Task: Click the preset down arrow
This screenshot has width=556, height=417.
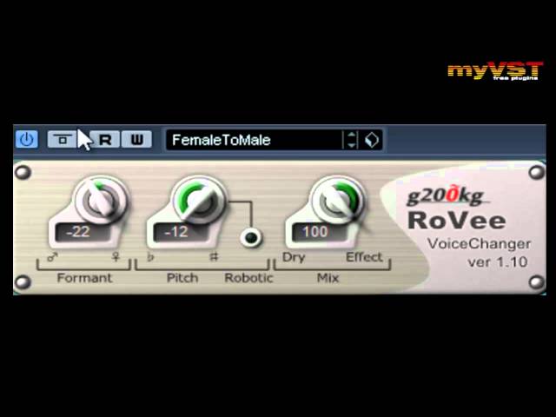Action: [351, 145]
